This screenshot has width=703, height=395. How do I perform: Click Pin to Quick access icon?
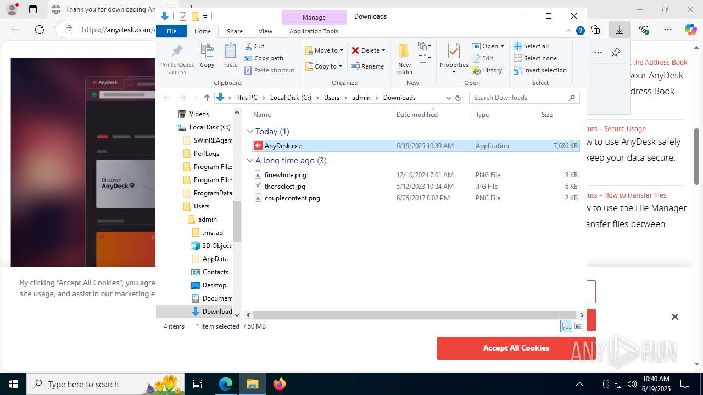pyautogui.click(x=177, y=51)
